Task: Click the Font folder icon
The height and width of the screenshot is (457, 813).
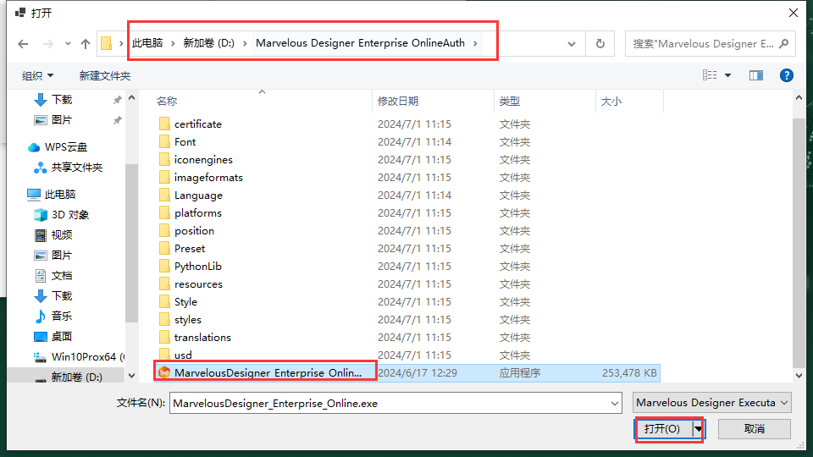Action: coord(164,141)
